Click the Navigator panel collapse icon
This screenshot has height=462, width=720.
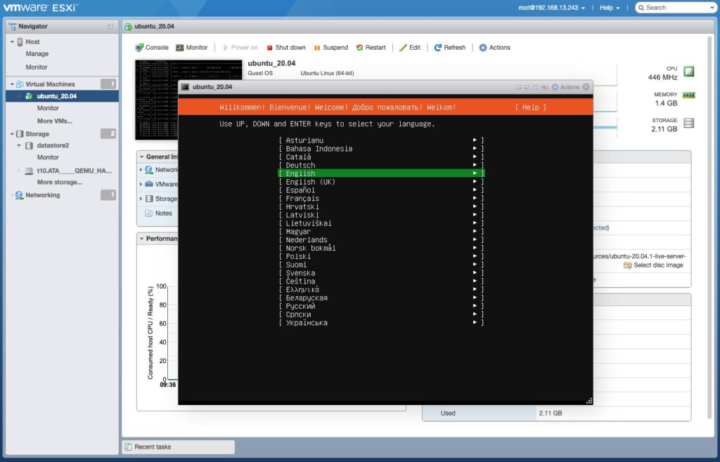tap(110, 27)
